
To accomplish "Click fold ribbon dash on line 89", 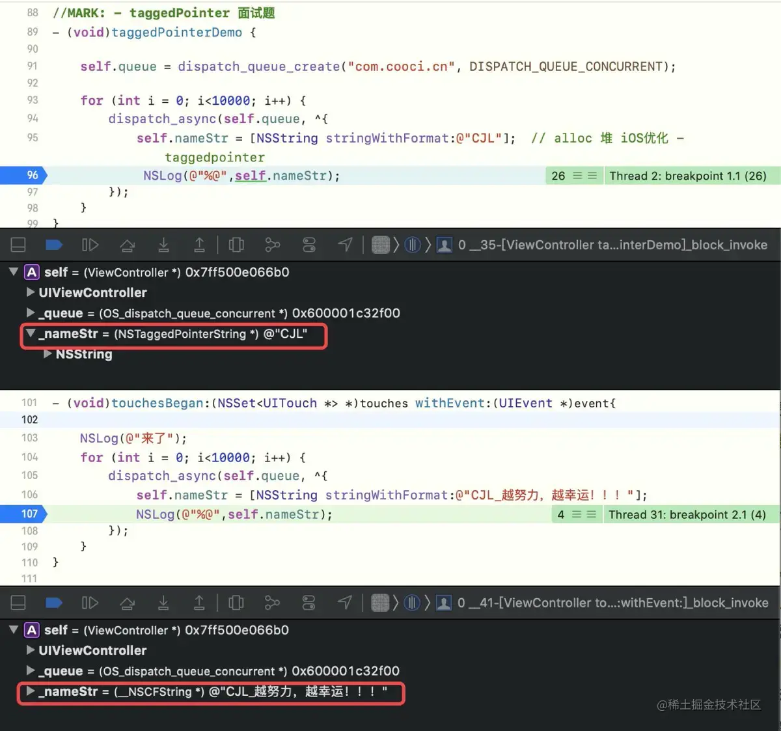I will click(x=56, y=33).
